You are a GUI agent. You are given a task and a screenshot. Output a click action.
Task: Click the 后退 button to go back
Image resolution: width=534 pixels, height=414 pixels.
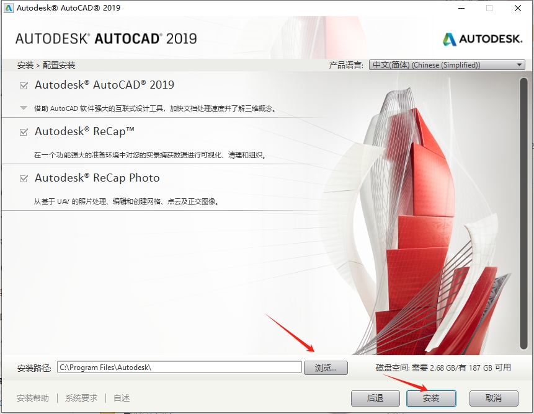pyautogui.click(x=375, y=399)
